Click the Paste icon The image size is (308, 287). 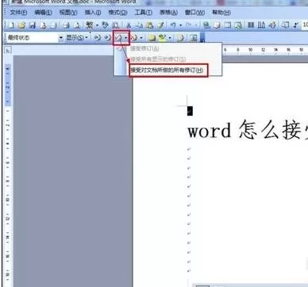click(x=150, y=25)
